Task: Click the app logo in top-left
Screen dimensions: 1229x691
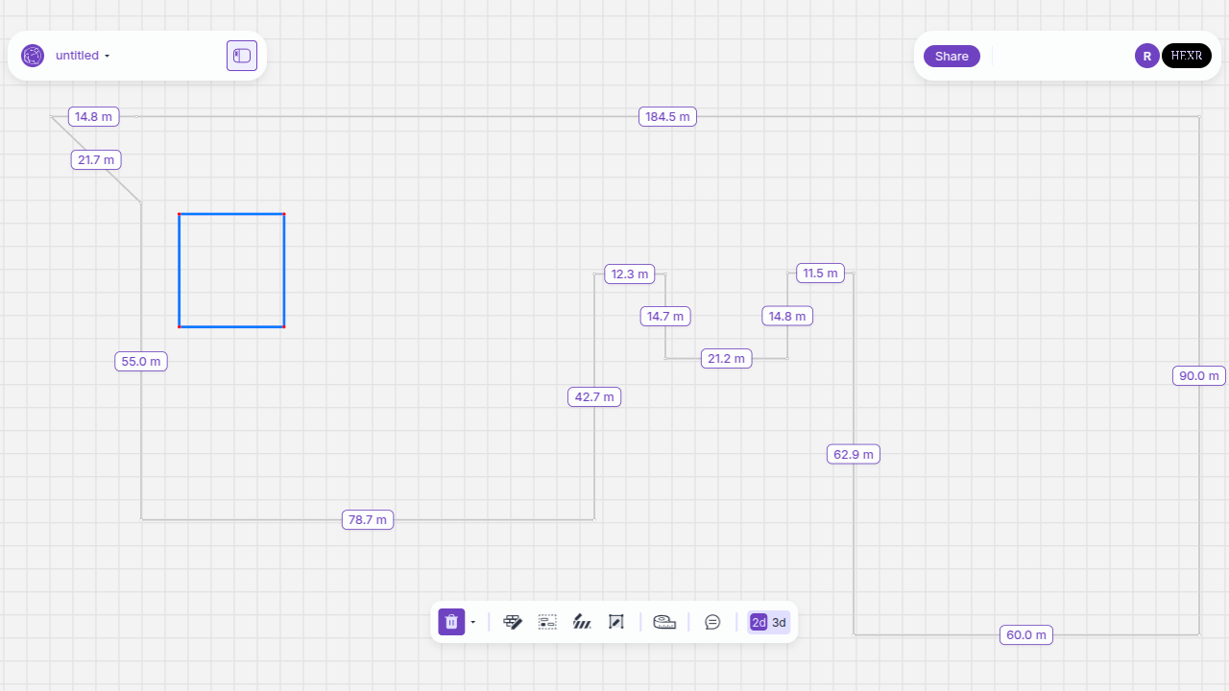Action: tap(33, 56)
